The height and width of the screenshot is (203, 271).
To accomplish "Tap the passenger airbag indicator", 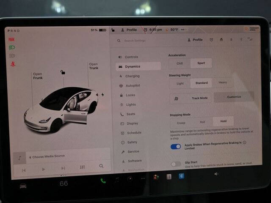I will (252, 29).
